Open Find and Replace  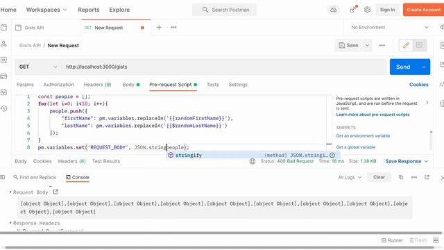[x=35, y=177]
